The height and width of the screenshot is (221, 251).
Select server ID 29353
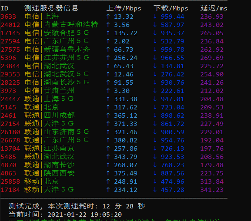tap(10, 74)
